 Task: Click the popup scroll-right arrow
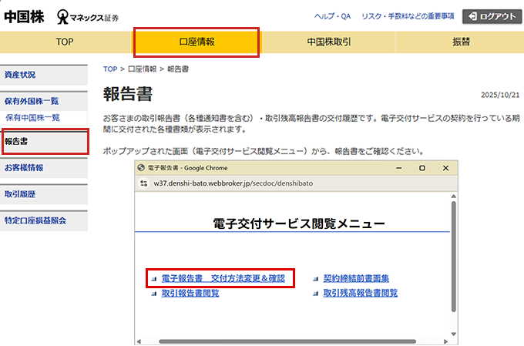[x=445, y=341]
